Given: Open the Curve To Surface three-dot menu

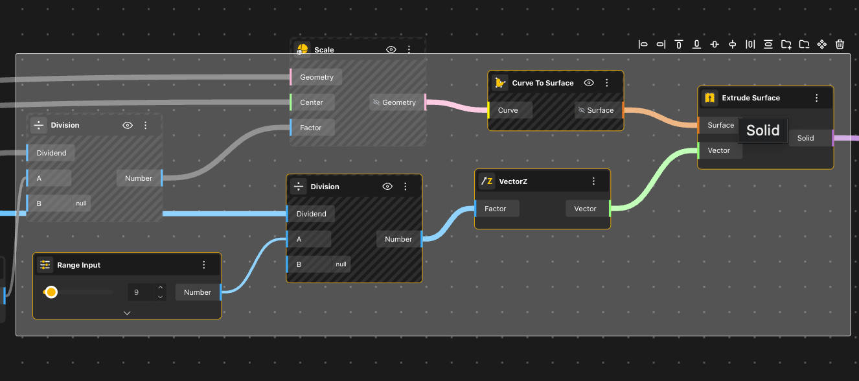Looking at the screenshot, I should [x=607, y=83].
